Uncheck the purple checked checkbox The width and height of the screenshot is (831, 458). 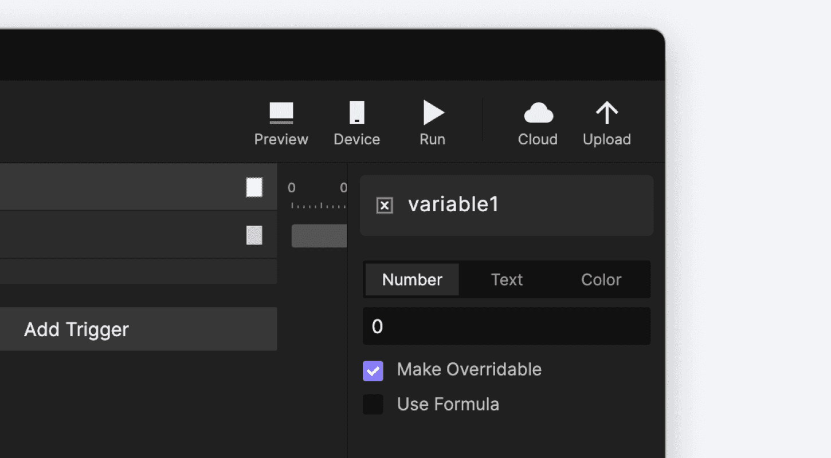[373, 371]
